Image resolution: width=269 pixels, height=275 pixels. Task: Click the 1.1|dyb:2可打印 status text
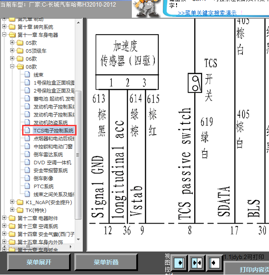(x=244, y=257)
